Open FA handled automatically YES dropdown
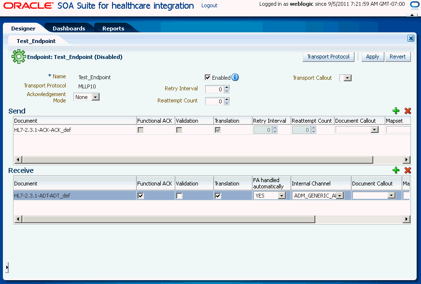This screenshot has height=284, width=421. (281, 196)
